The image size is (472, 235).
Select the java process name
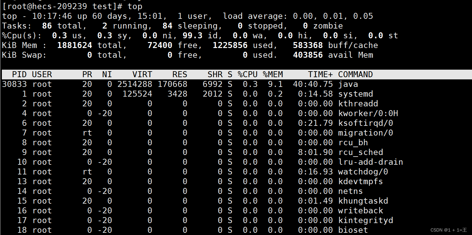tap(348, 84)
